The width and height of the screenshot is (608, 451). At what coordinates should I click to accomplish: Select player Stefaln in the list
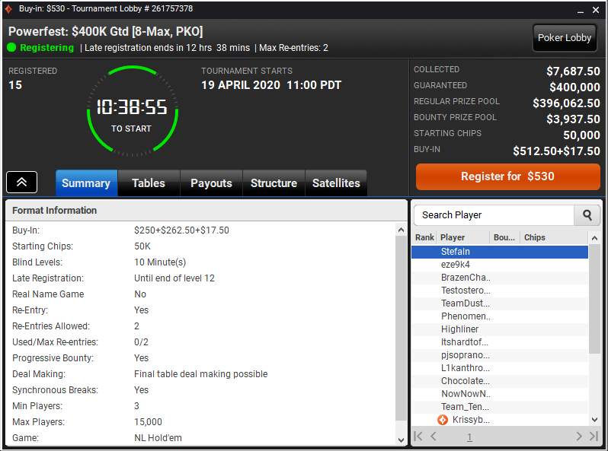tap(500, 252)
